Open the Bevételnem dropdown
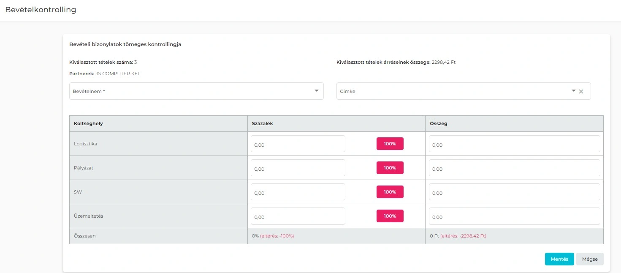 (196, 91)
